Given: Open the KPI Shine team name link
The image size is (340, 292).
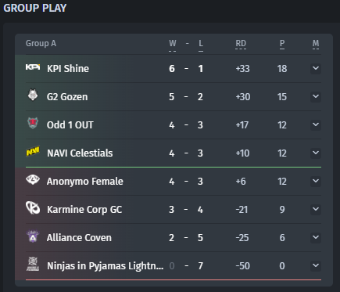Looking at the screenshot, I should pos(68,69).
